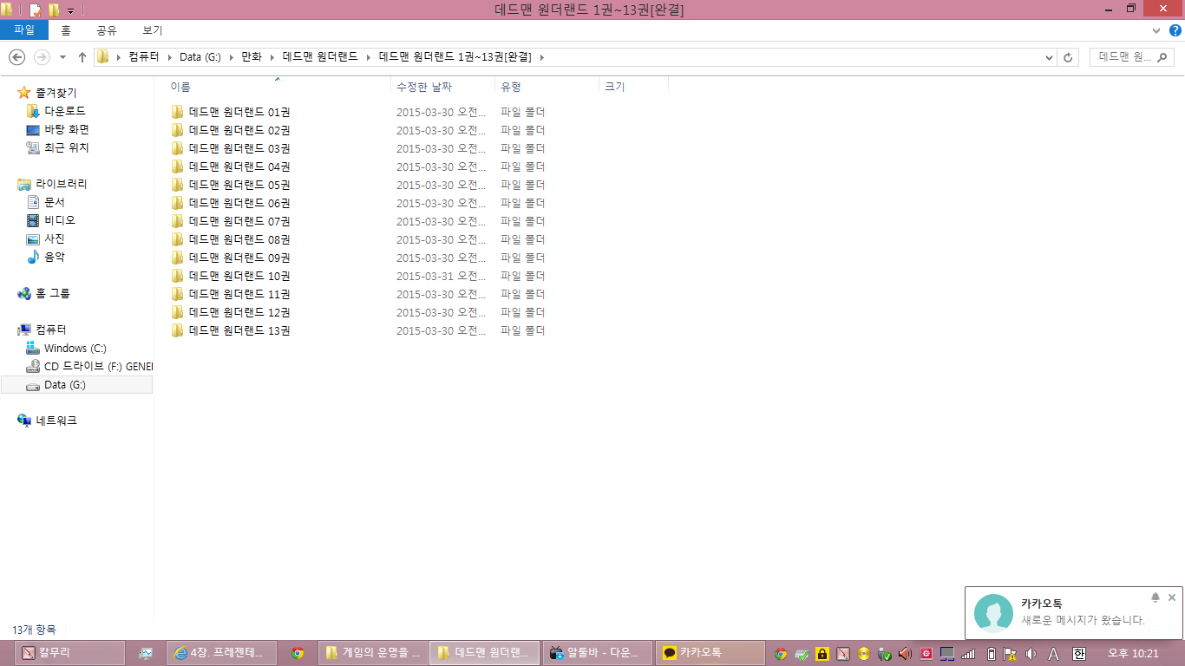Sort by the 수정한 날짜 column header
The height and width of the screenshot is (666, 1185).
(x=424, y=87)
